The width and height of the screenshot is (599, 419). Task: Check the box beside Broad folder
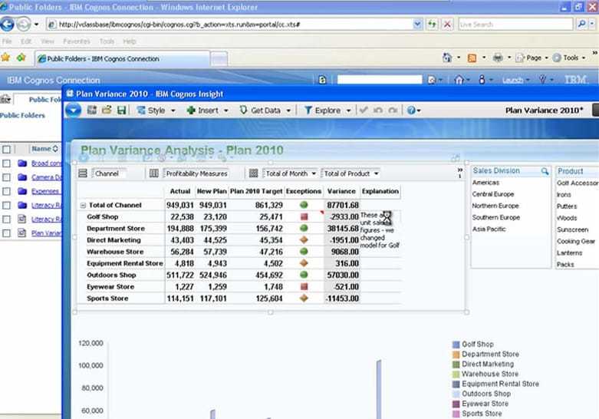coord(6,163)
